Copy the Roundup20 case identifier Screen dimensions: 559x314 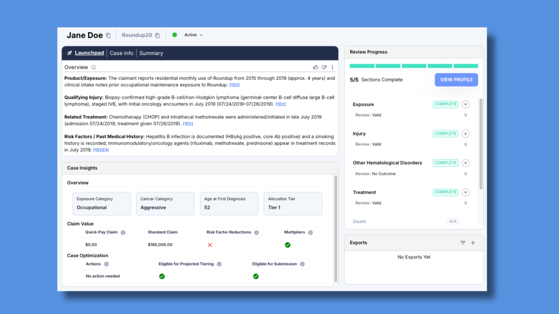[x=158, y=35]
